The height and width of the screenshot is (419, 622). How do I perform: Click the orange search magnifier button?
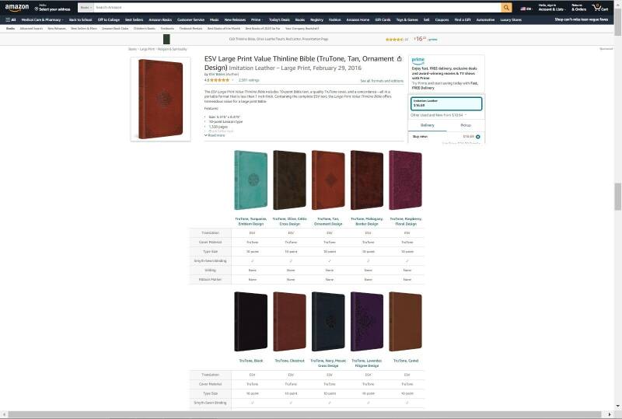pyautogui.click(x=506, y=8)
